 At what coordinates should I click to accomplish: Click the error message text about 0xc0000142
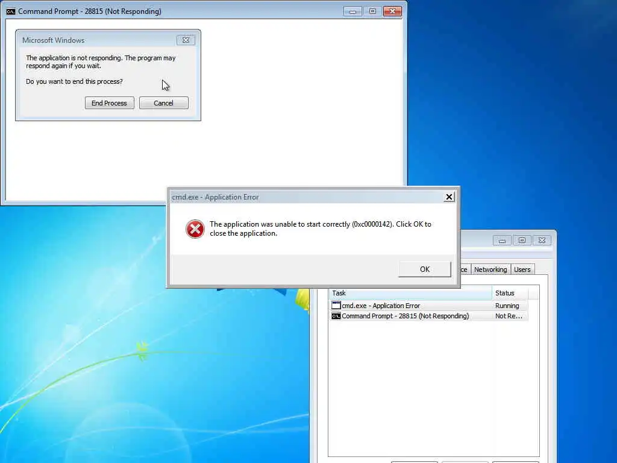321,228
